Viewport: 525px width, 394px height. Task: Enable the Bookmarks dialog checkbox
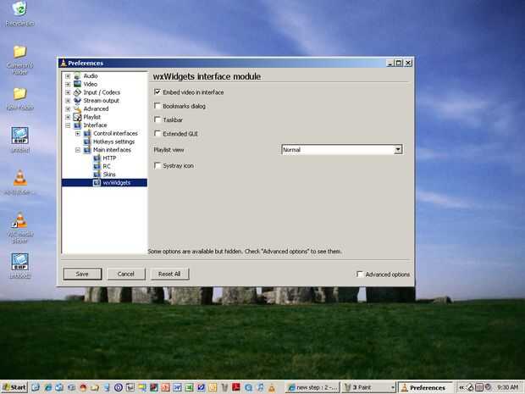(157, 106)
